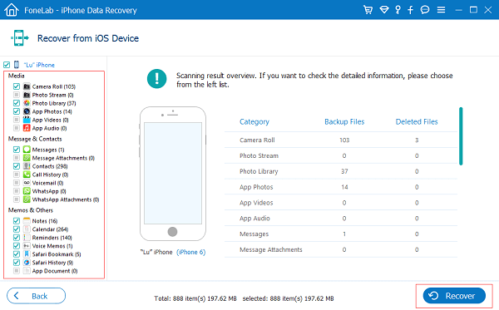499x310 pixels.
Task: Go to the Home icon in title bar
Action: tap(12, 9)
